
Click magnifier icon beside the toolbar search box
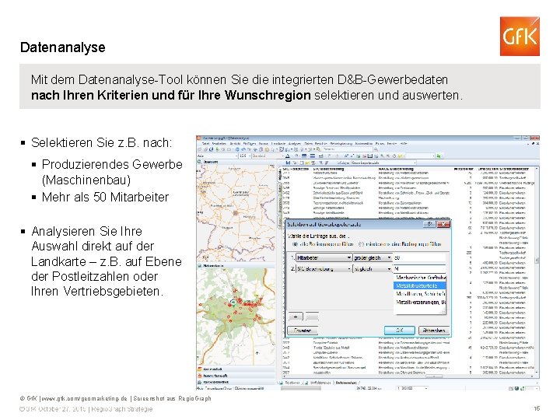coord(376,149)
